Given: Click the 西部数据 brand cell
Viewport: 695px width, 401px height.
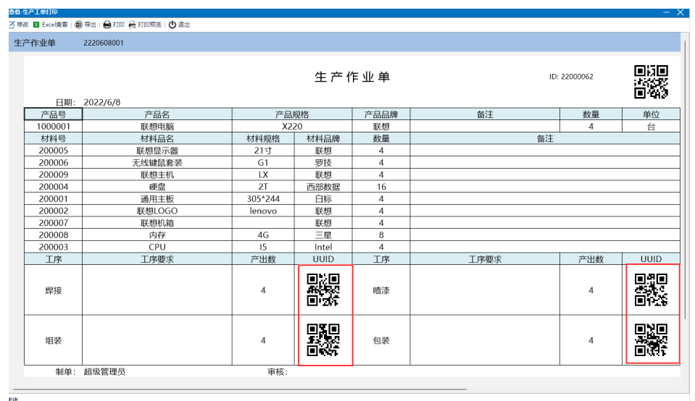Looking at the screenshot, I should [323, 187].
